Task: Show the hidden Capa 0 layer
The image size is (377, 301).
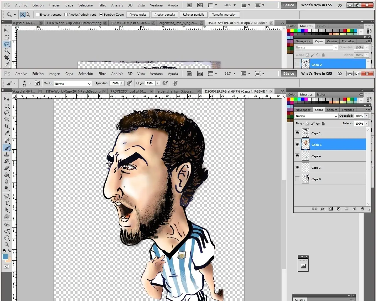Action: point(297,179)
